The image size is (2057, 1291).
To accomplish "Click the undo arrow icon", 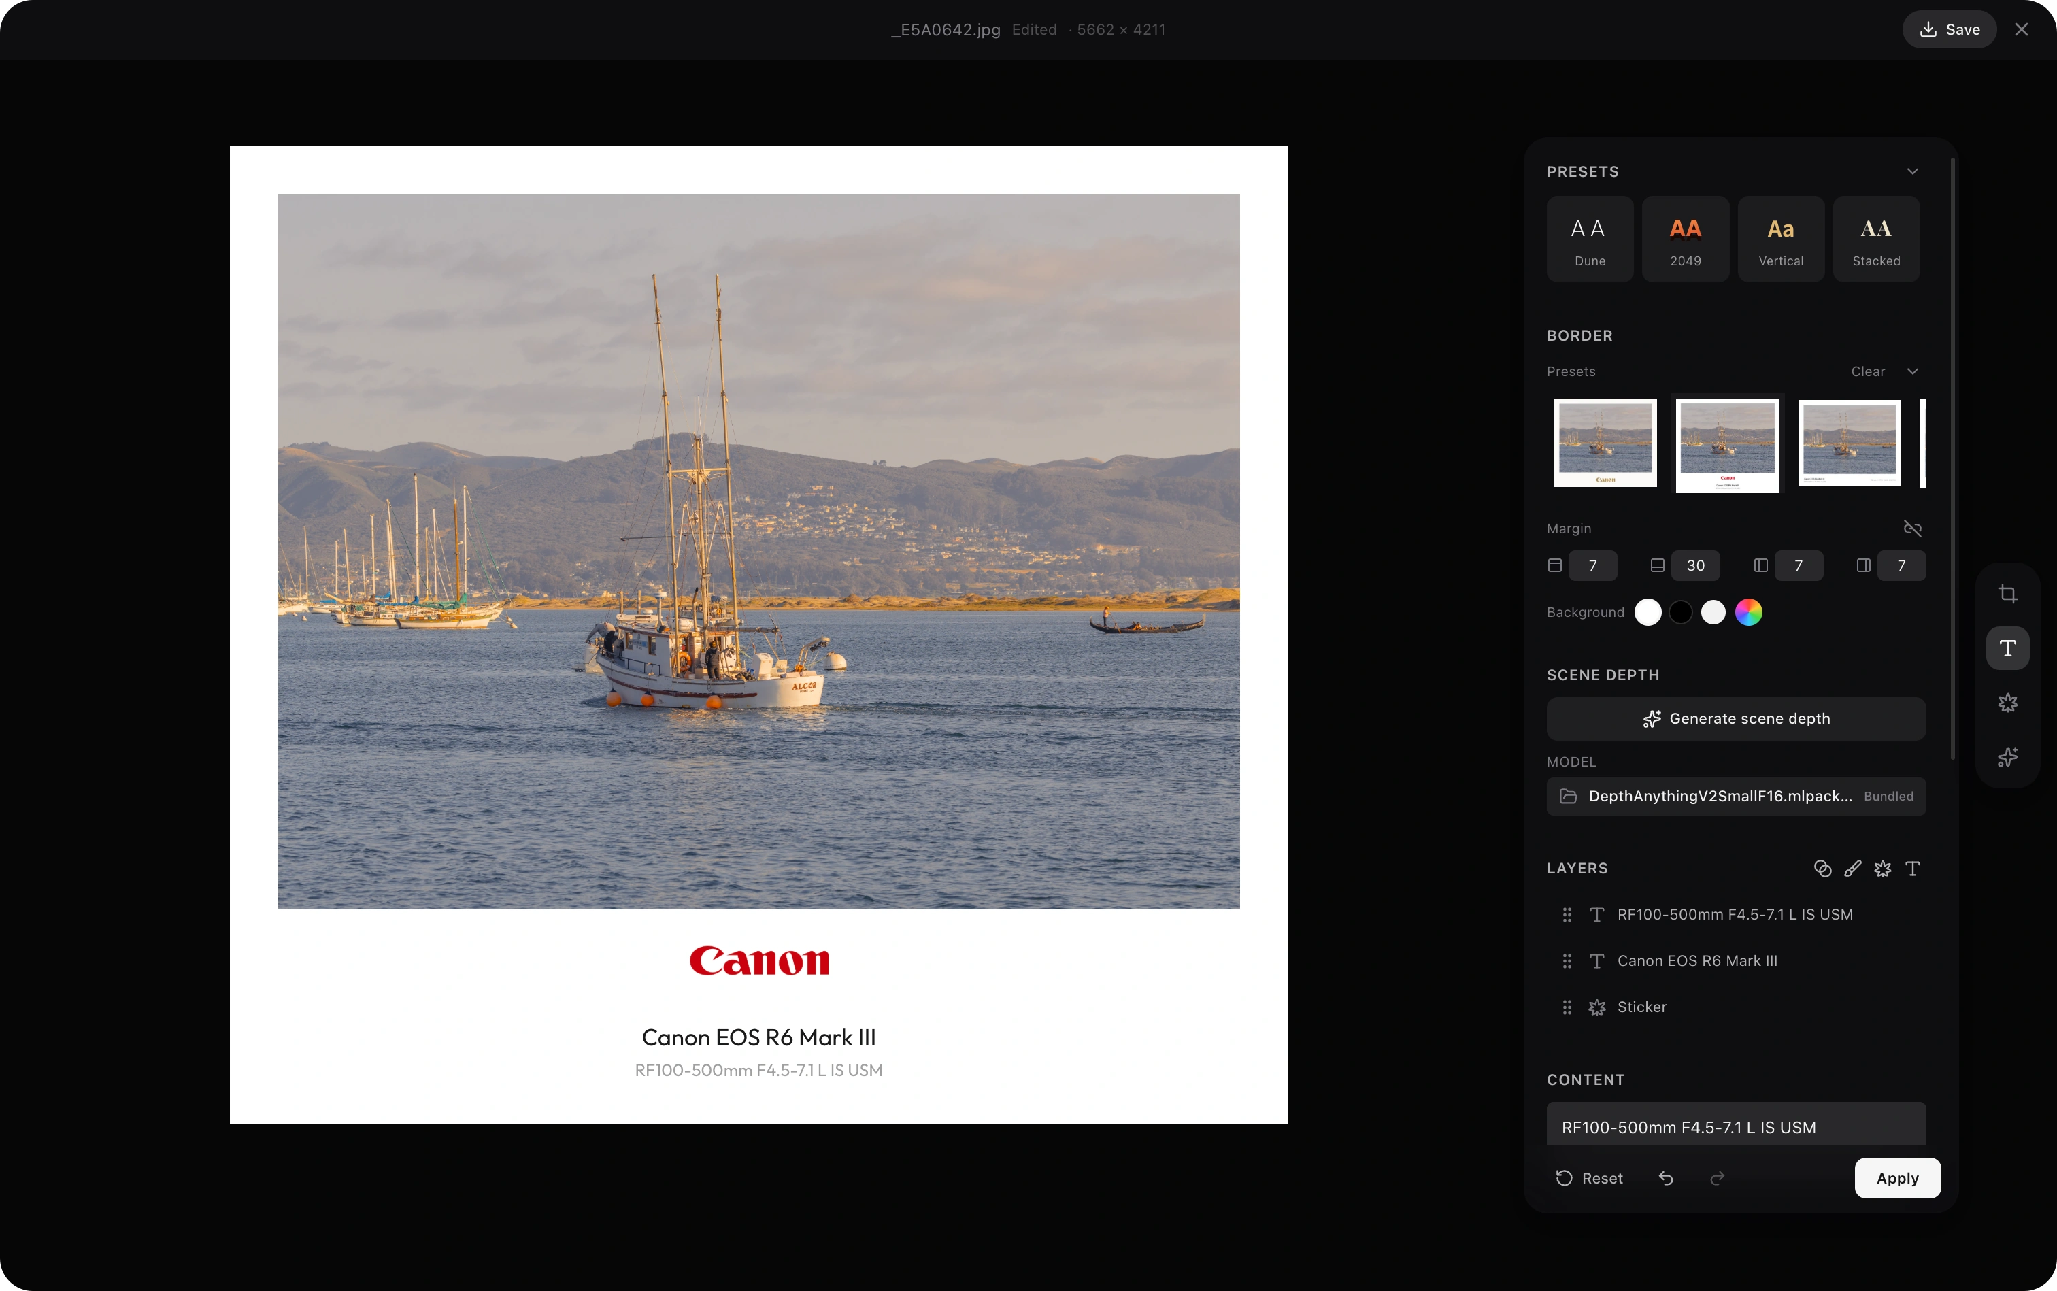I will click(x=1666, y=1178).
